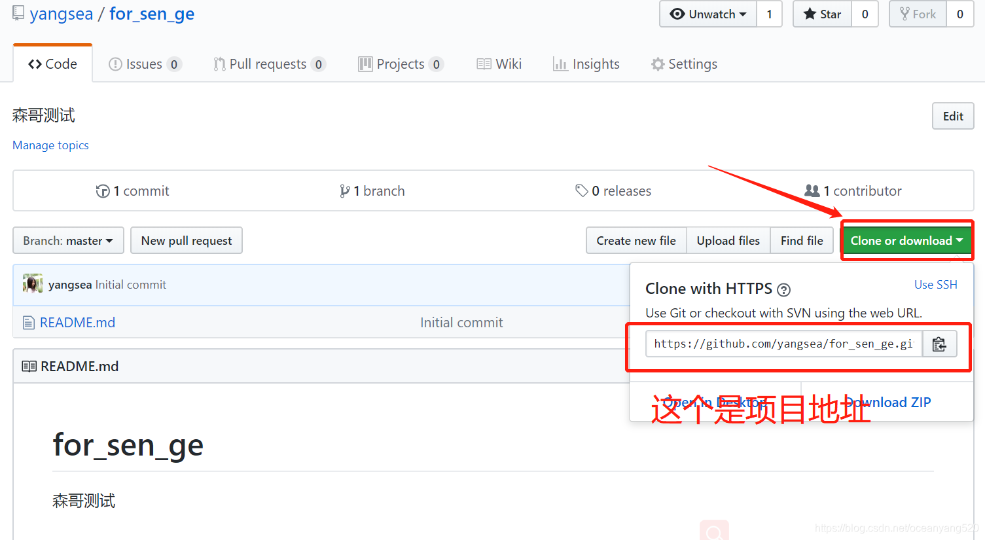Click the yangsea avatar thumbnail
985x540 pixels.
click(33, 284)
